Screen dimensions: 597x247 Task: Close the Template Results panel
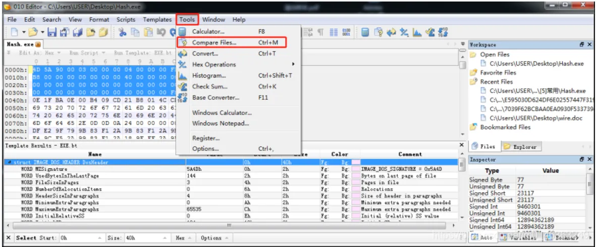(461, 145)
